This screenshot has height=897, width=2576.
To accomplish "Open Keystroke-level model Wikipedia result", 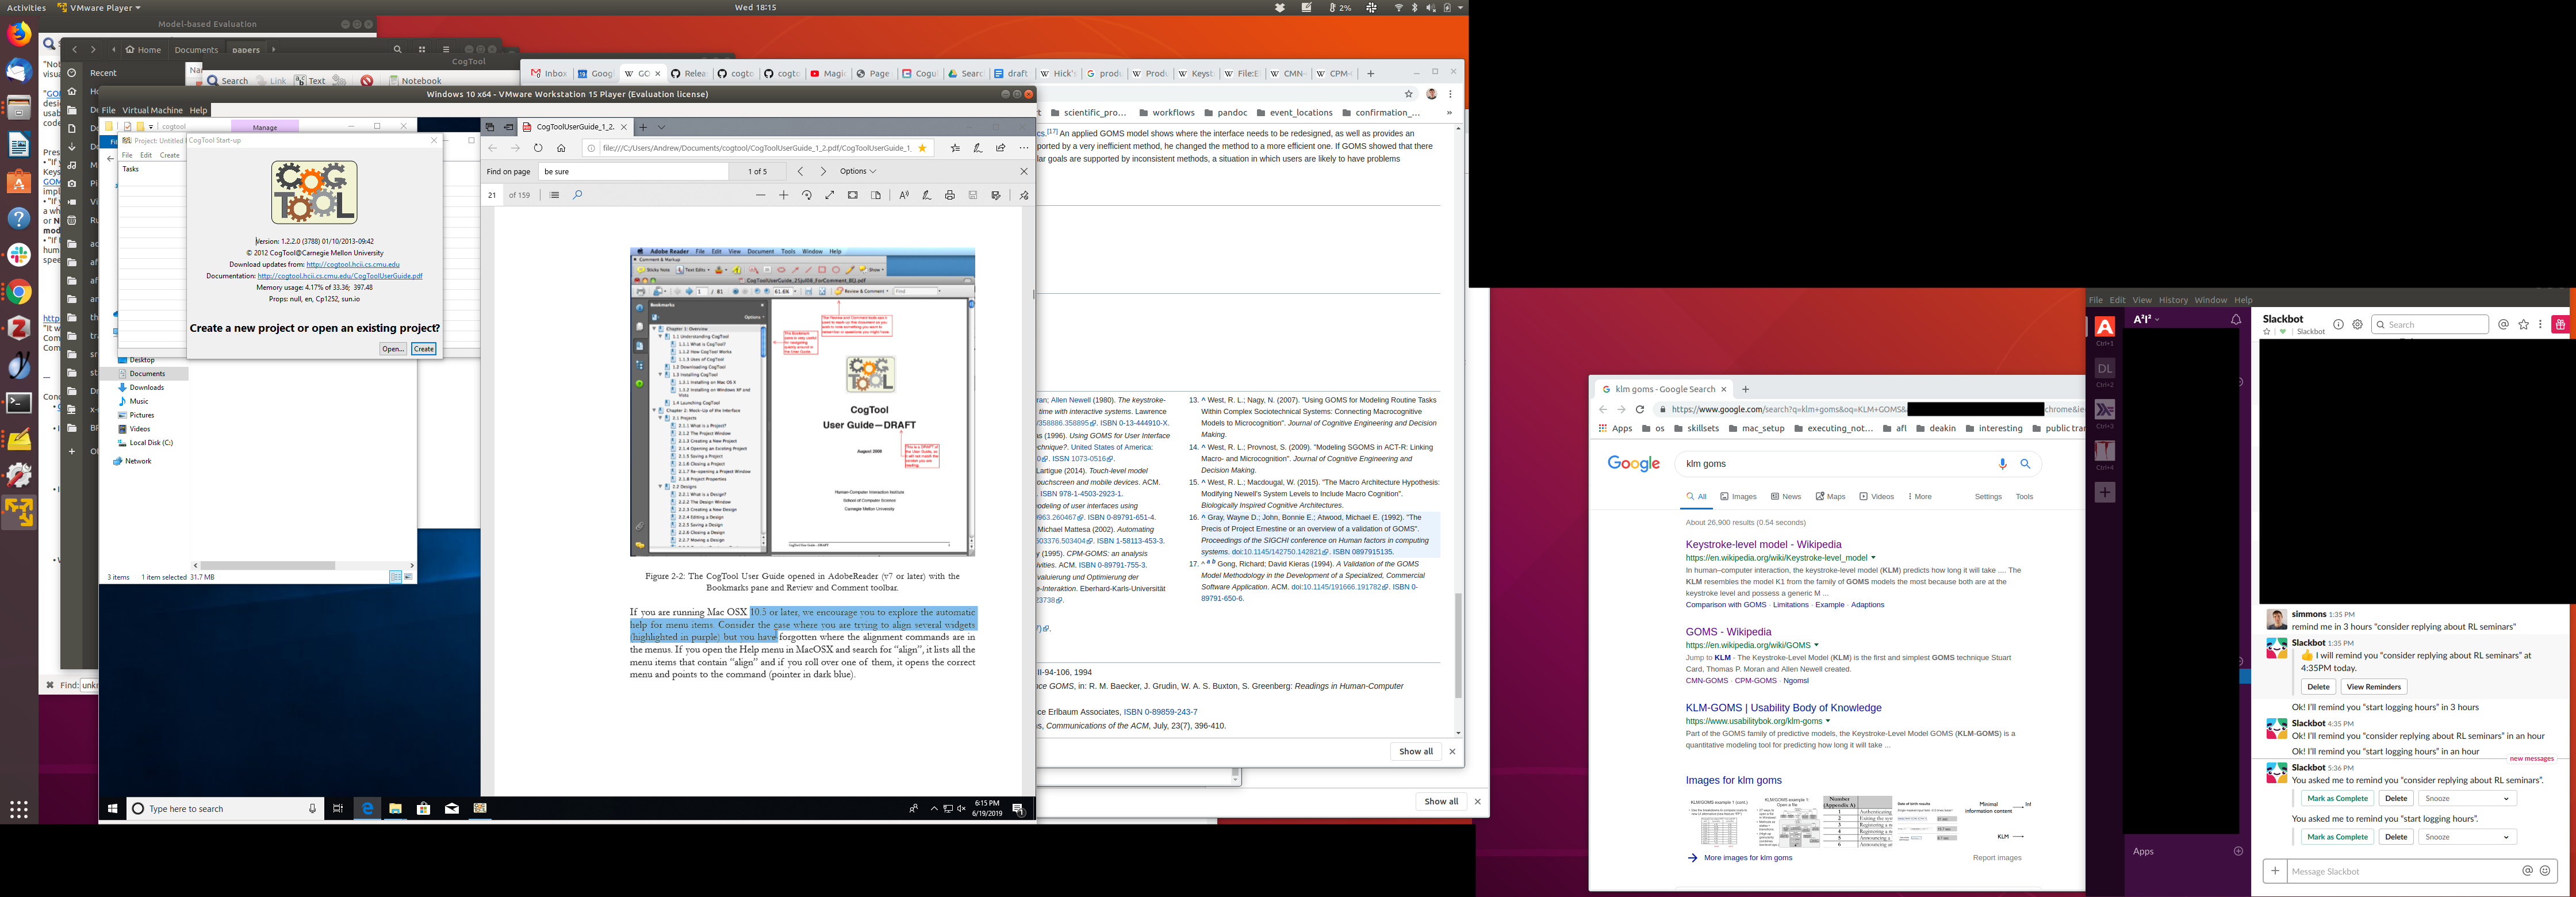I will (1762, 545).
